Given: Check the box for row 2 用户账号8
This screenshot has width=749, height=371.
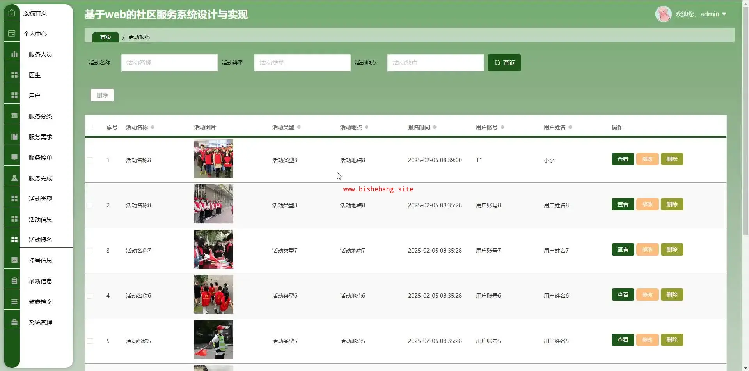Looking at the screenshot, I should tap(90, 205).
